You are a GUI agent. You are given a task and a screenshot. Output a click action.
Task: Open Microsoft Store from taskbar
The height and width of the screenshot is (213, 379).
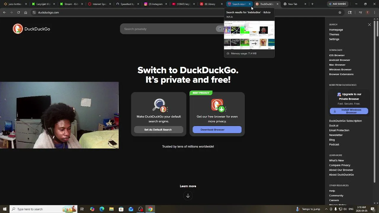(121, 209)
